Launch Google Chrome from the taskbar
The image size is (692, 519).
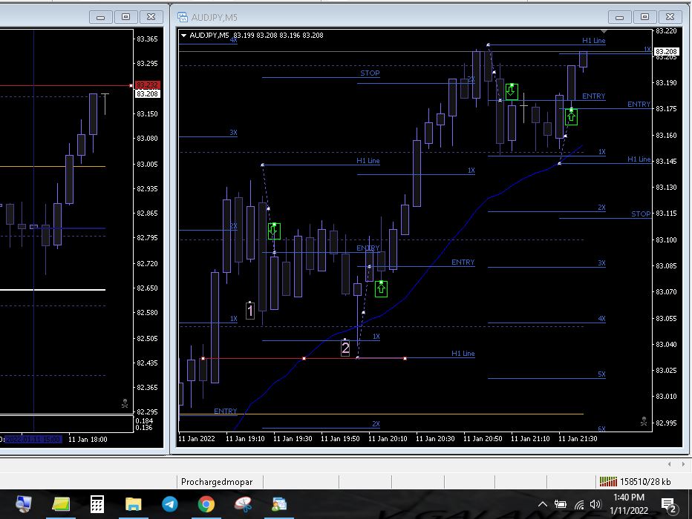point(206,504)
